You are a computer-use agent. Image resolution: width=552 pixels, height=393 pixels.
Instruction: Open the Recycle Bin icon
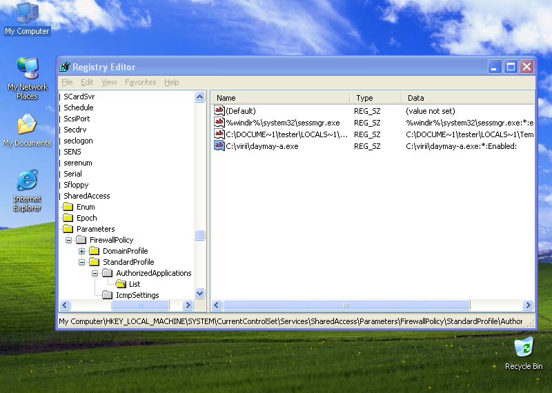pos(524,354)
